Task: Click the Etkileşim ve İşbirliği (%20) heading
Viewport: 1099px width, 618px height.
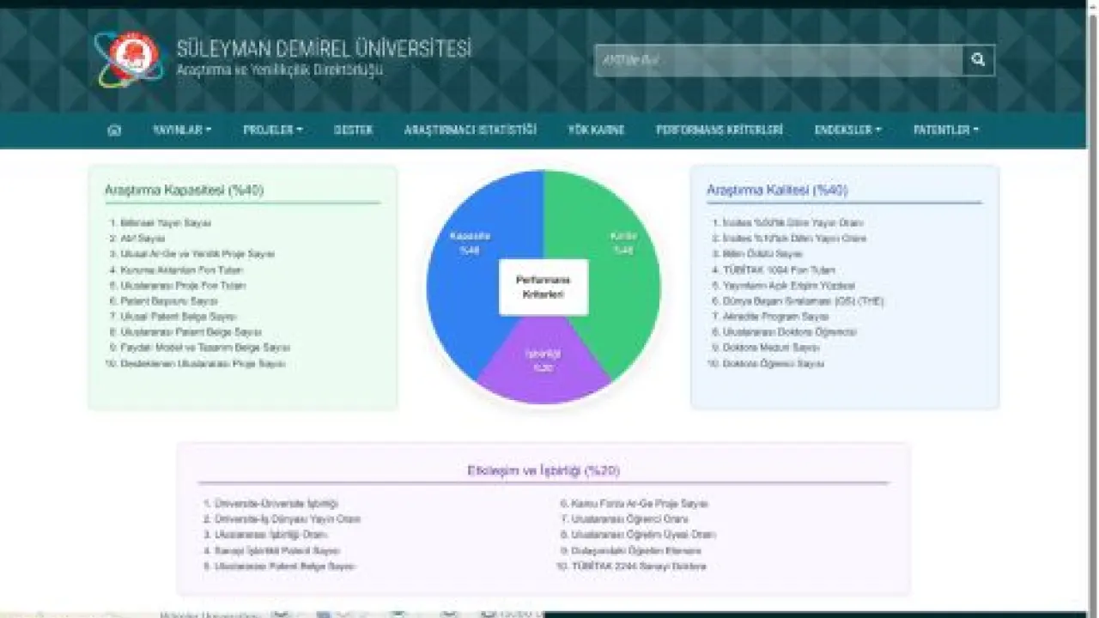Action: pos(543,470)
